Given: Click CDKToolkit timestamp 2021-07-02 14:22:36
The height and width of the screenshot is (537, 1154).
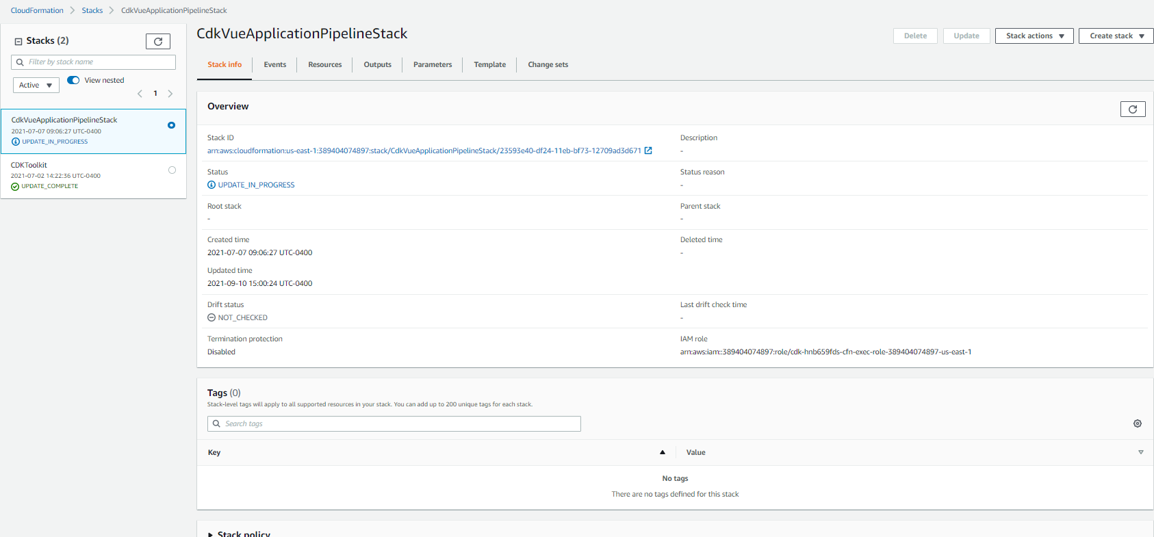Looking at the screenshot, I should 55,176.
